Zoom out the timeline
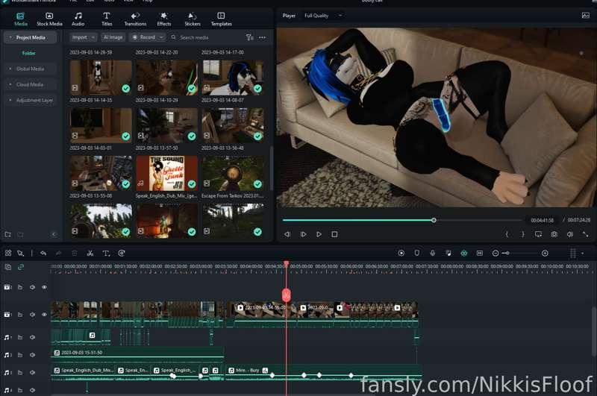Image resolution: width=597 pixels, height=396 pixels. (496, 253)
